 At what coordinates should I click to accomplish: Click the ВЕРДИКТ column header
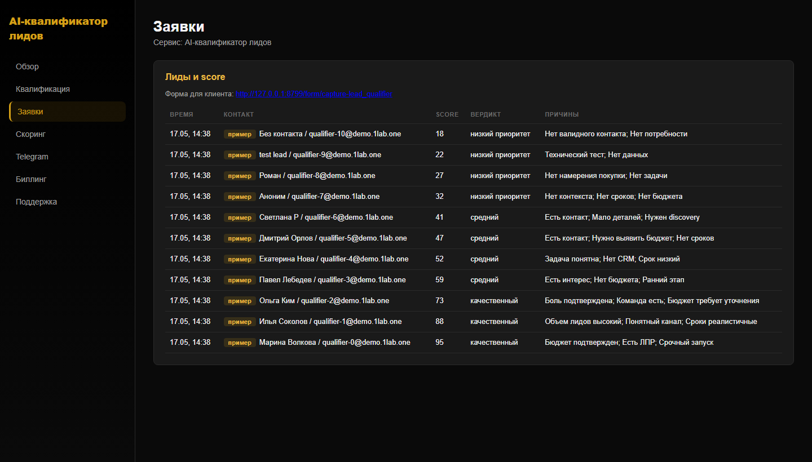click(x=486, y=114)
